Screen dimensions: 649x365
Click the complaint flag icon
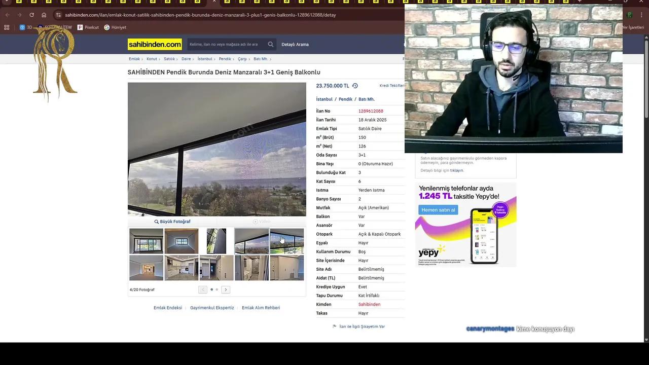point(334,326)
